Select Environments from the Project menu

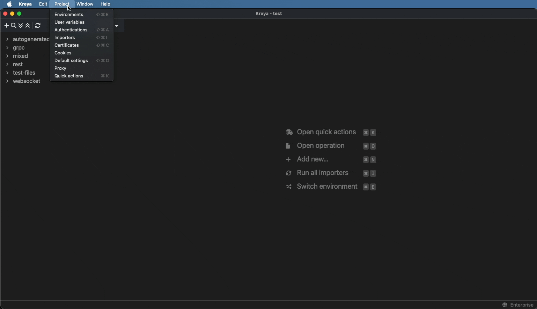tap(69, 15)
